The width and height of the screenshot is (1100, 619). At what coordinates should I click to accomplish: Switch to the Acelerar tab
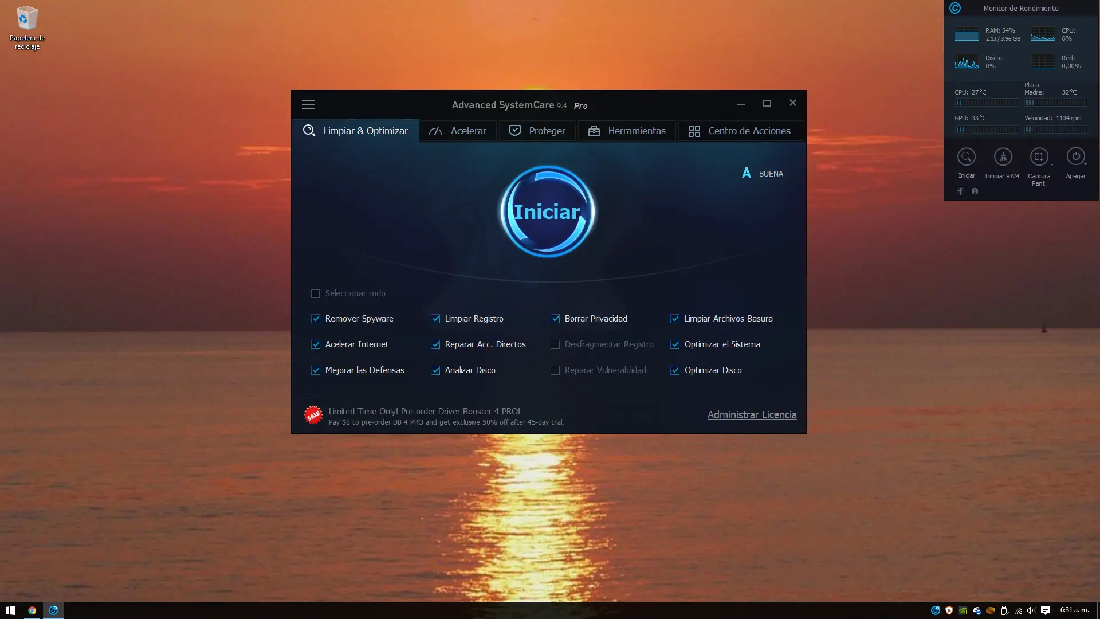pyautogui.click(x=458, y=131)
